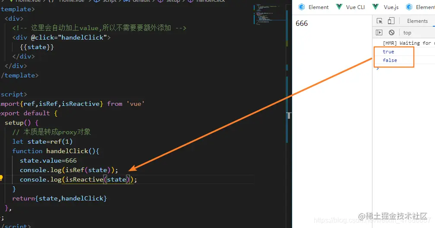
Task: Click the '@click="handelClick"' div line
Action: 61,37
